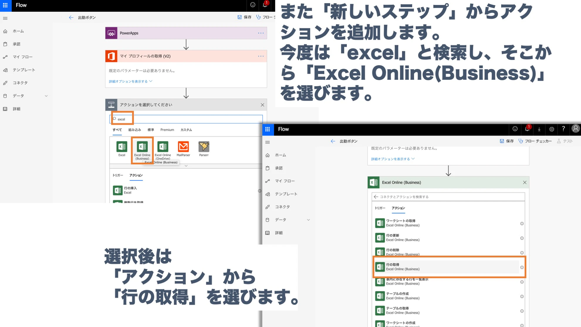The image size is (581, 327).
Task: Open PowerApps step ellipsis menu
Action: point(261,33)
